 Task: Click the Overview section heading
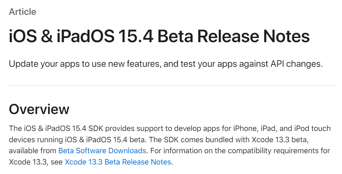click(x=39, y=109)
